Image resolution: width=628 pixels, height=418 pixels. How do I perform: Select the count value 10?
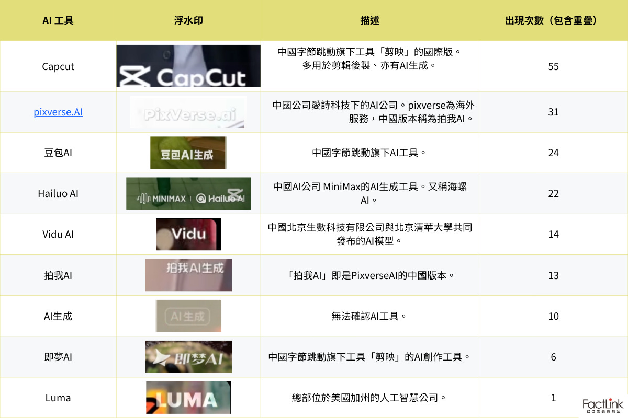553,316
